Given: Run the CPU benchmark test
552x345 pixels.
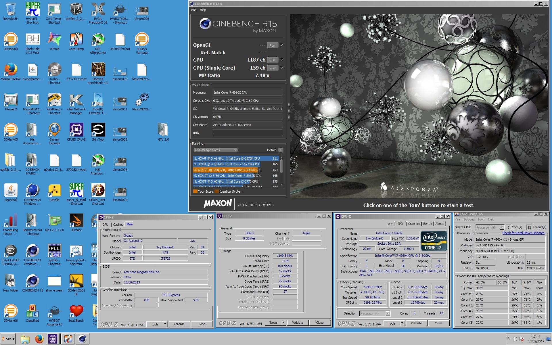Looking at the screenshot, I should 272,60.
